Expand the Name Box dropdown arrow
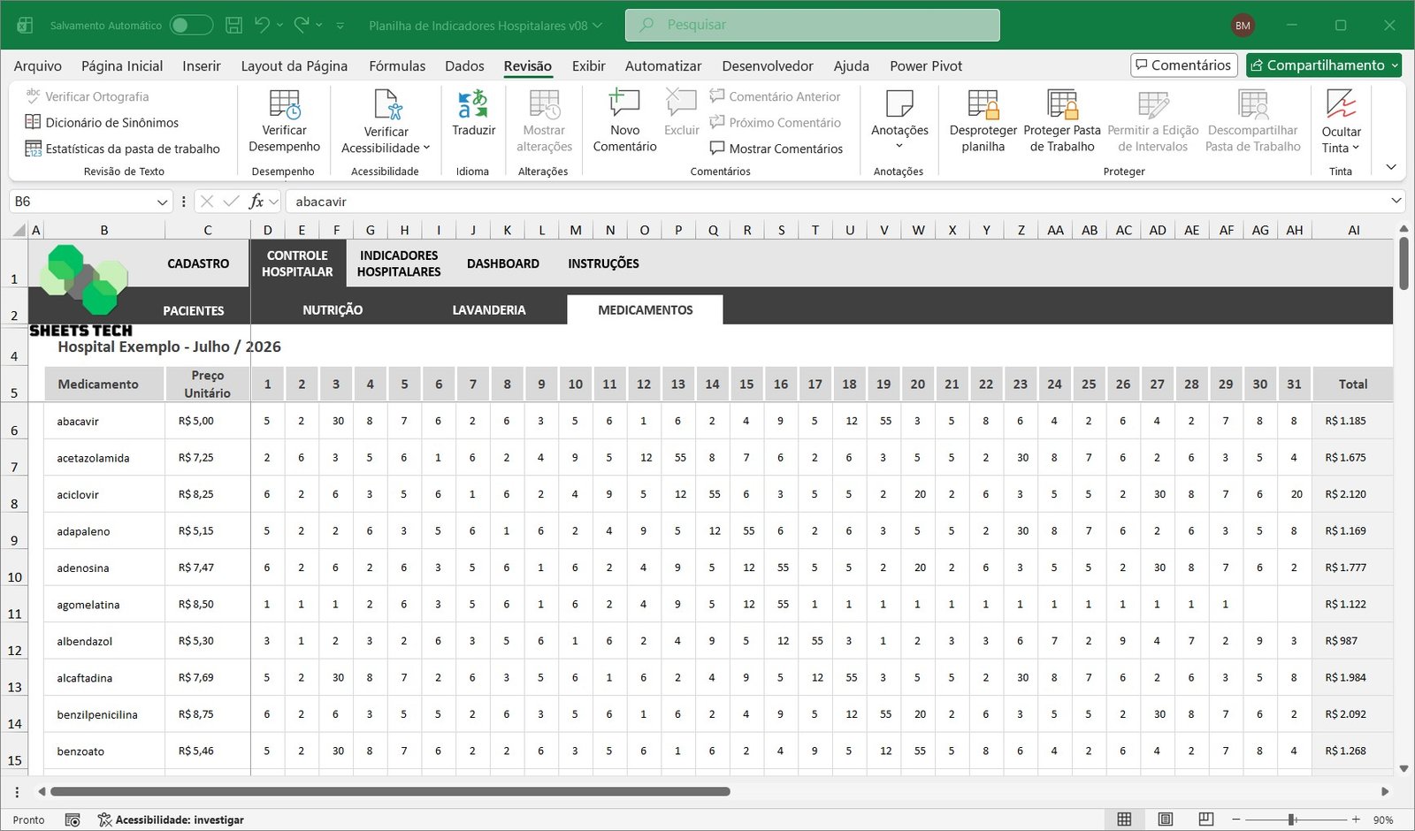The height and width of the screenshot is (831, 1415). pyautogui.click(x=162, y=202)
